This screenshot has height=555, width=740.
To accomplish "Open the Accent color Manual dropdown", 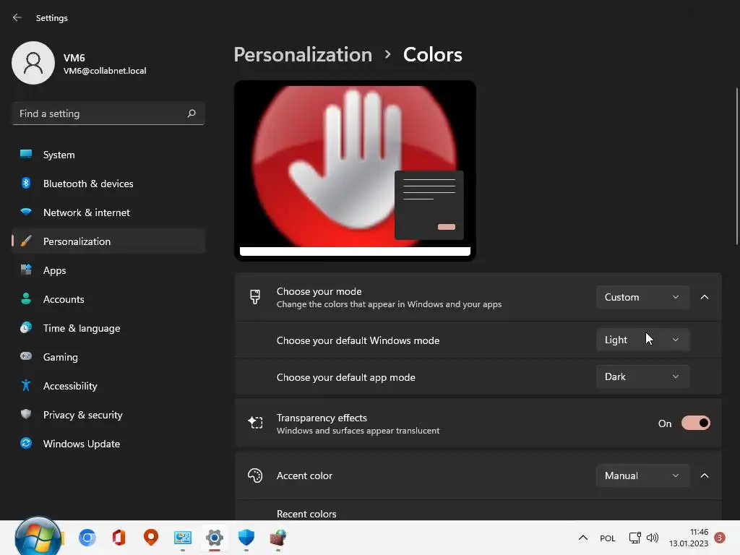I will (x=642, y=476).
